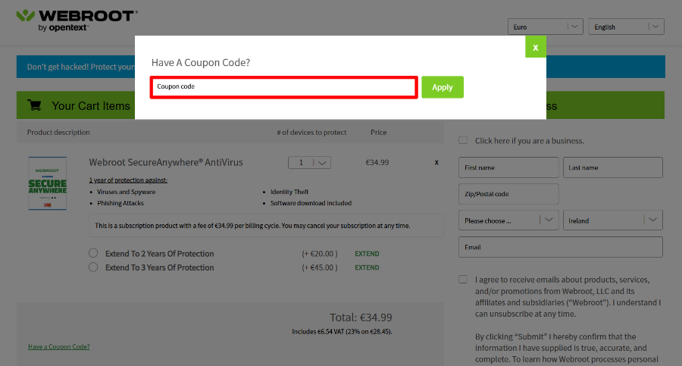Click the (+ €20.00) extension price
The height and width of the screenshot is (366, 682).
[x=320, y=254]
